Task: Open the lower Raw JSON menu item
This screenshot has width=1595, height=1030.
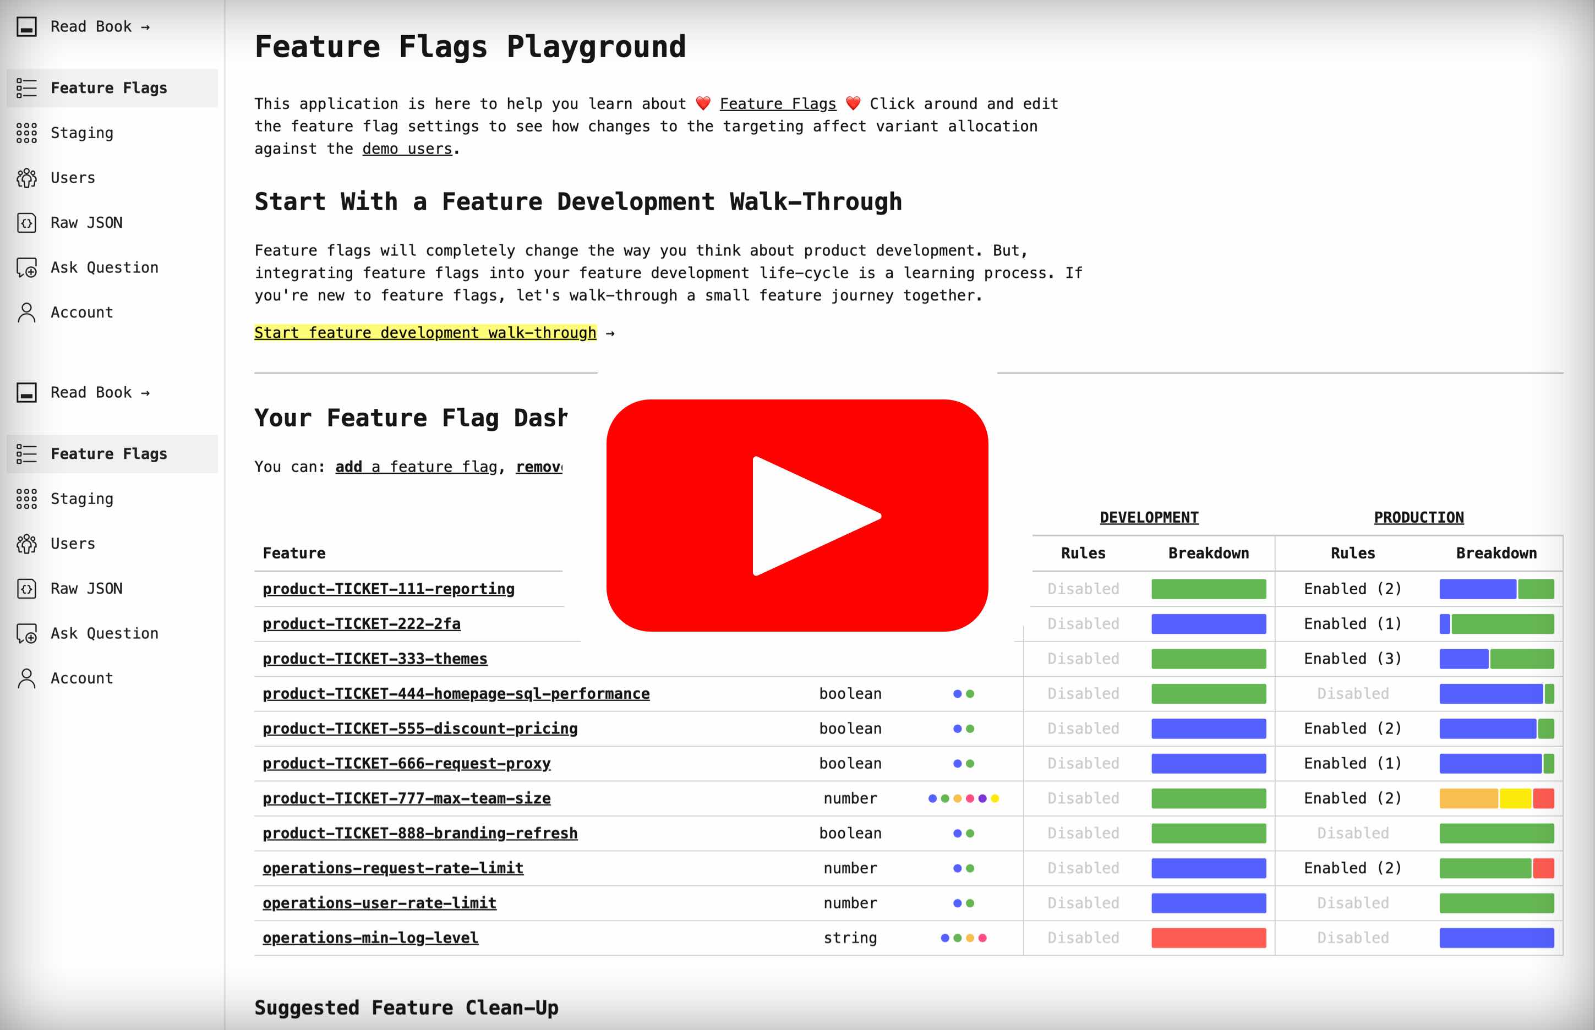Action: pos(86,589)
